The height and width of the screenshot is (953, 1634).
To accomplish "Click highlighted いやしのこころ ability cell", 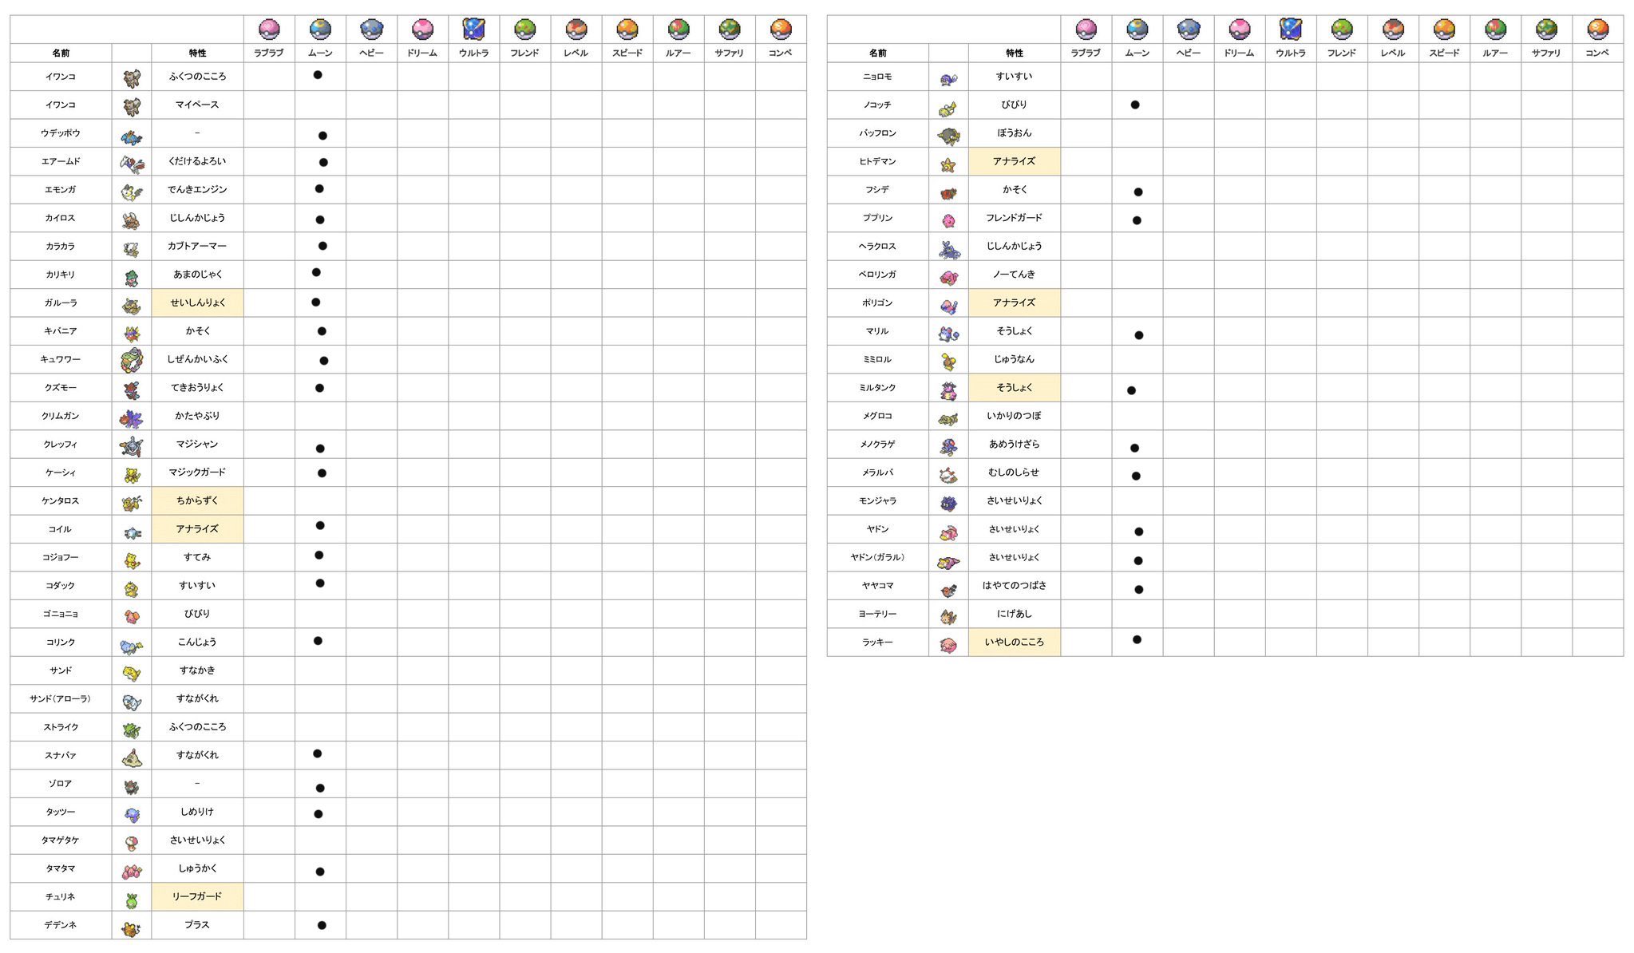I will (1014, 642).
